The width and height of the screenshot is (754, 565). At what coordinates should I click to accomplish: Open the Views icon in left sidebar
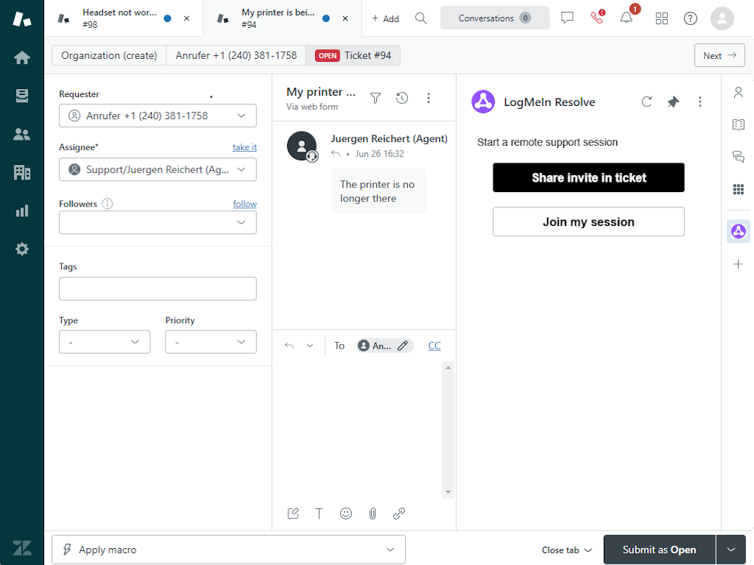[22, 96]
